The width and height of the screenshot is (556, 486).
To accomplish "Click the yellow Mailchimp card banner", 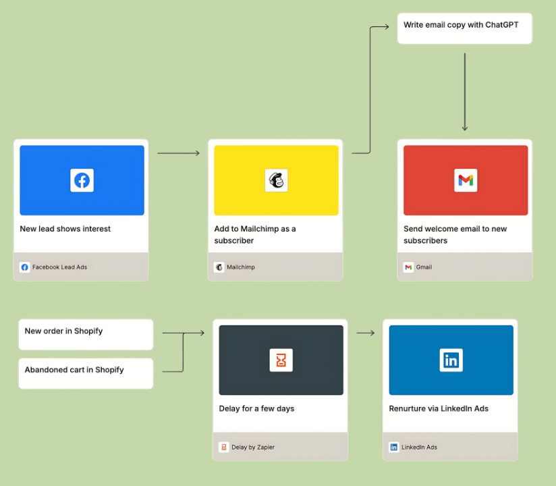I will [276, 180].
